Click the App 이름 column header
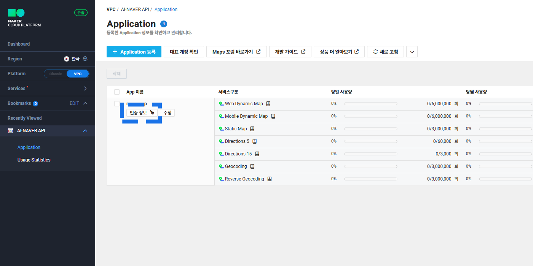533x266 pixels. (135, 92)
